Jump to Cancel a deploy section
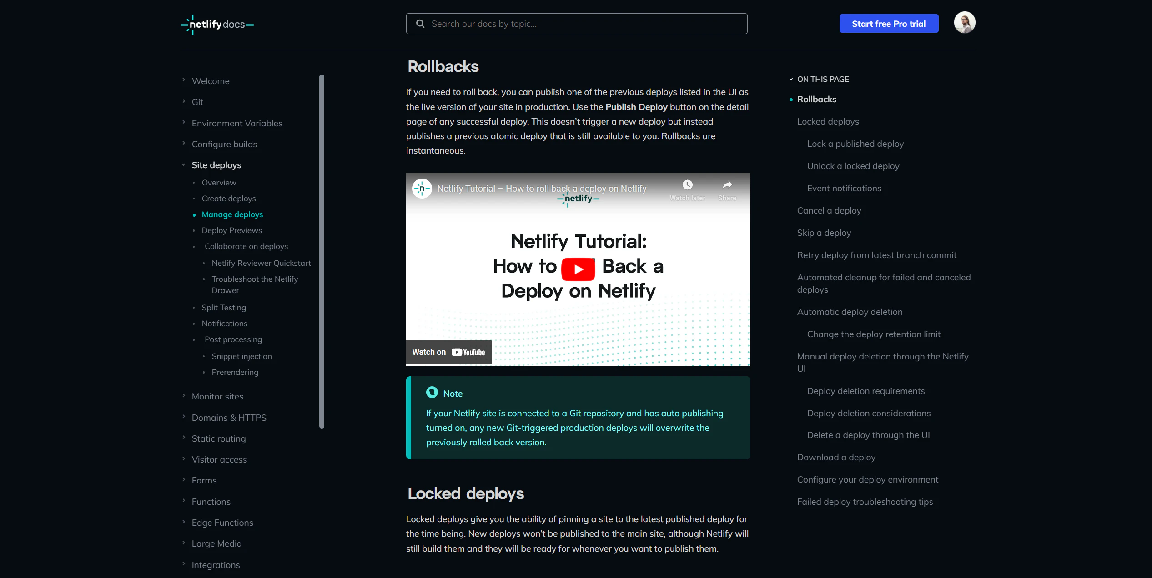 pyautogui.click(x=829, y=210)
